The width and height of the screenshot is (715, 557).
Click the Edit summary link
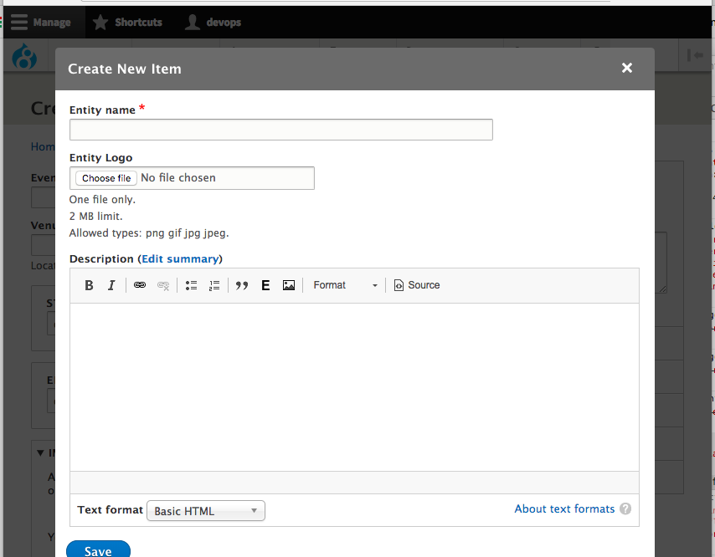(180, 258)
